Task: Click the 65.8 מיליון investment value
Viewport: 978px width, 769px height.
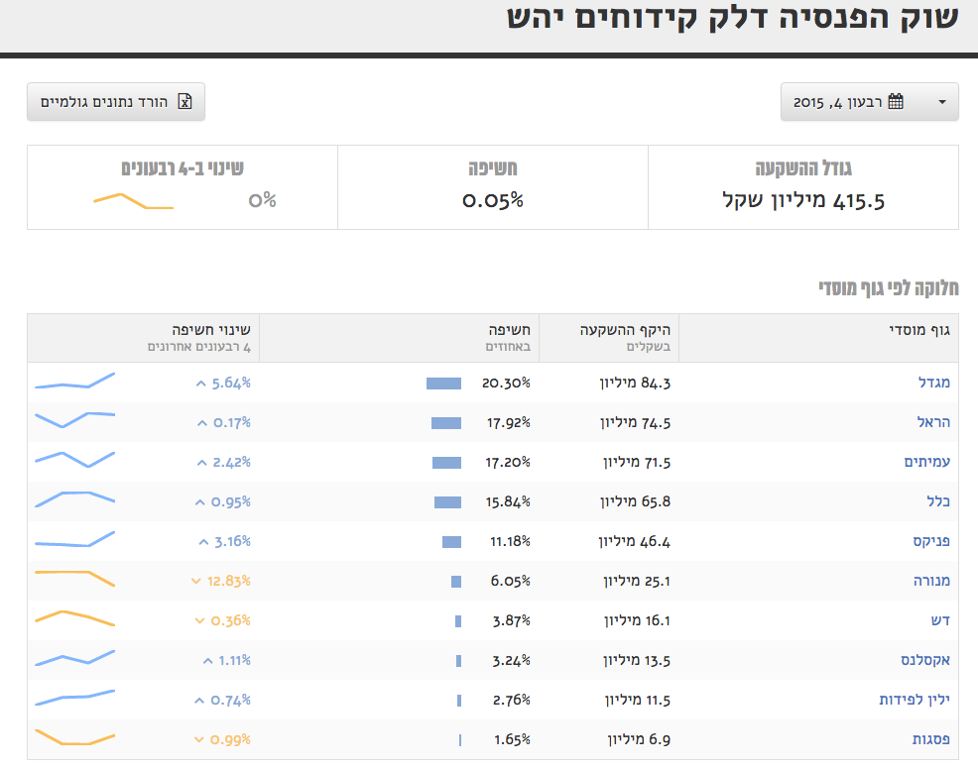Action: (635, 501)
